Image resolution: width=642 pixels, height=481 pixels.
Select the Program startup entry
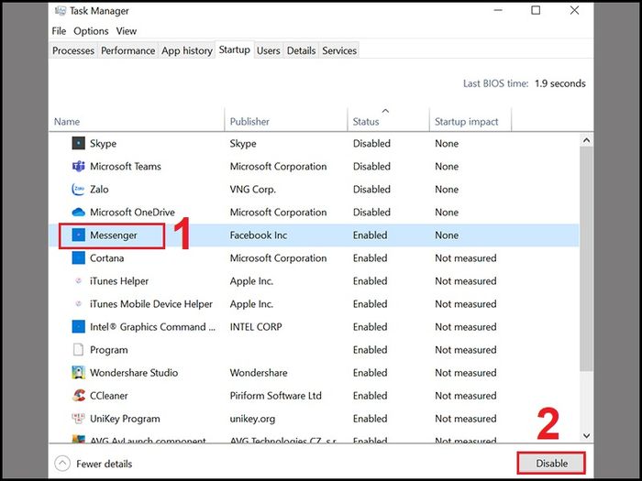pos(108,350)
